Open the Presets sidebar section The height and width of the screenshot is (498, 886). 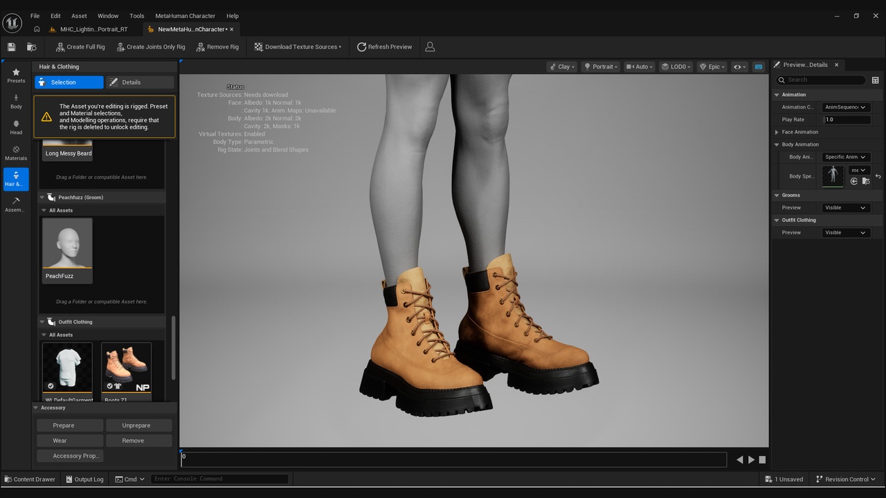pos(16,76)
